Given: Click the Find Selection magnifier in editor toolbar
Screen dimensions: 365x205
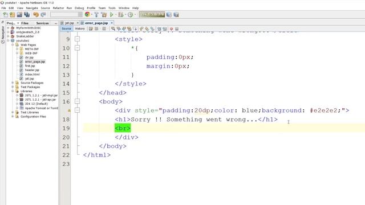Looking at the screenshot, I should 113,28.
